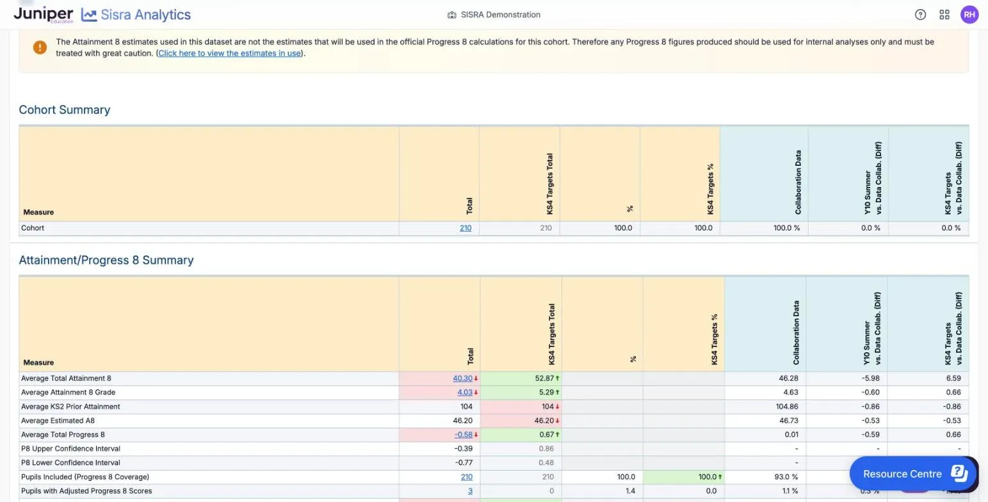The width and height of the screenshot is (988, 502).
Task: Open 'Click here to view the estimates in use' link
Action: tap(229, 53)
